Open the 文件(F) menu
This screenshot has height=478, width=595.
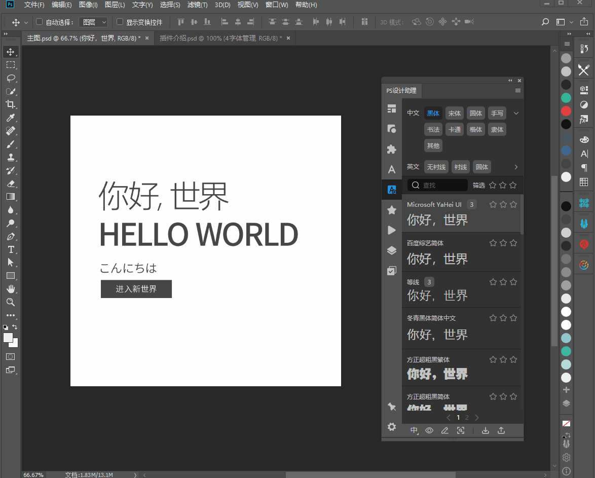click(34, 5)
